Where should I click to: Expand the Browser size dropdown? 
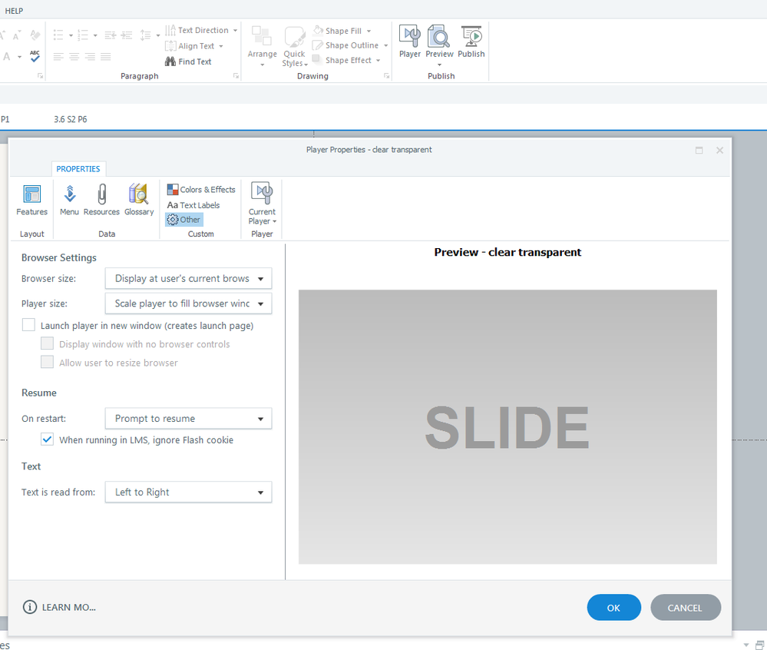coord(188,279)
